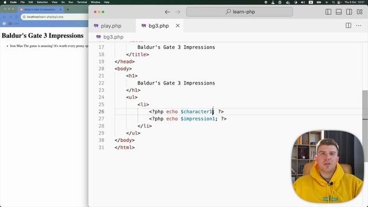Click the $character1 variable on line 26

point(196,112)
